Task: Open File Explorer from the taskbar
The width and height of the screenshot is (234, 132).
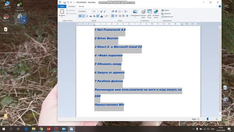Action: (x=34, y=129)
